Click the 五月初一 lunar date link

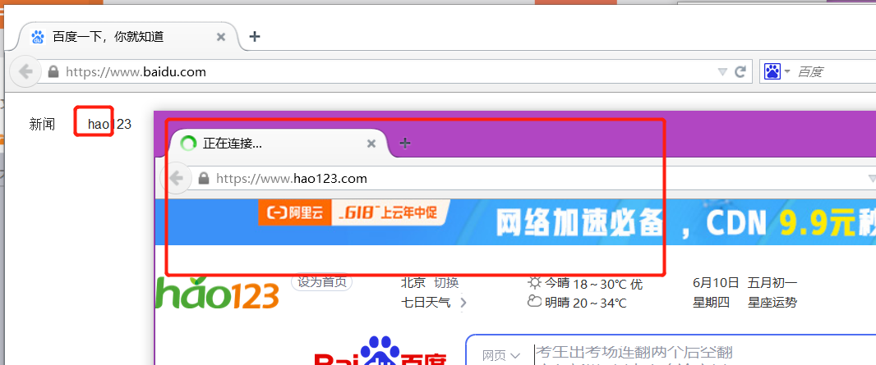tap(772, 283)
